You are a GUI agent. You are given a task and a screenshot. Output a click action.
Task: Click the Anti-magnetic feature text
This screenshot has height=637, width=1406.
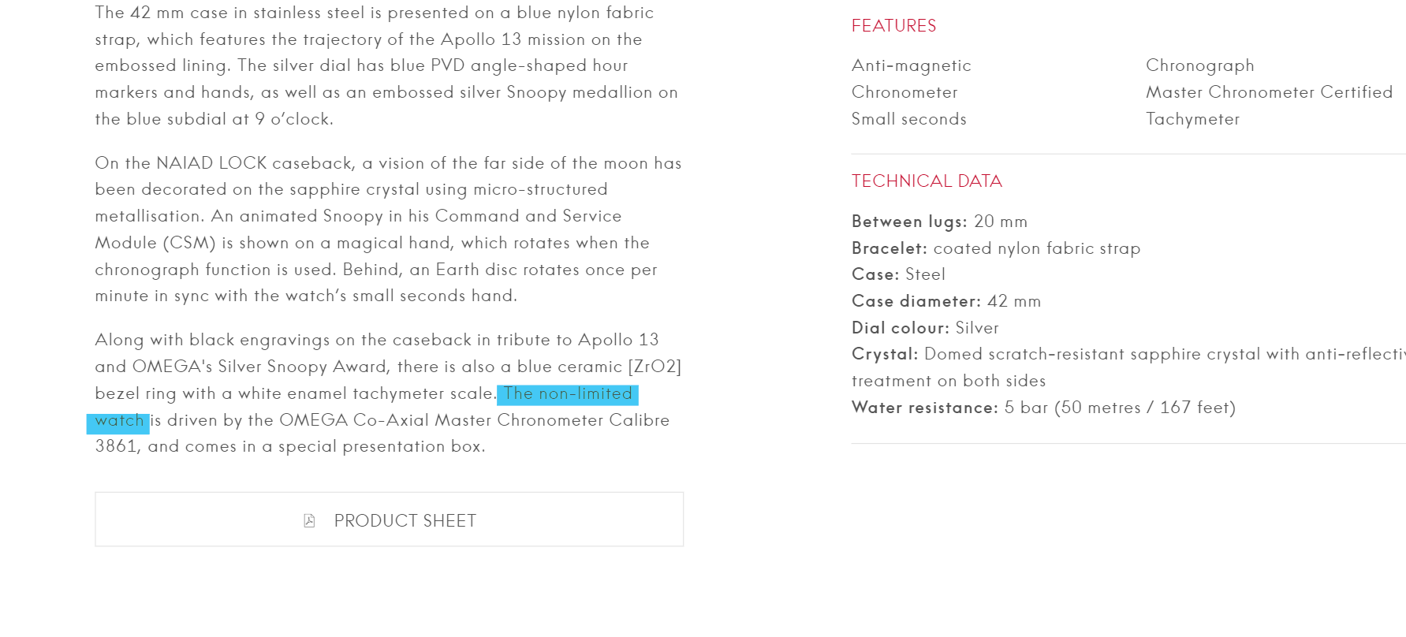point(911,65)
